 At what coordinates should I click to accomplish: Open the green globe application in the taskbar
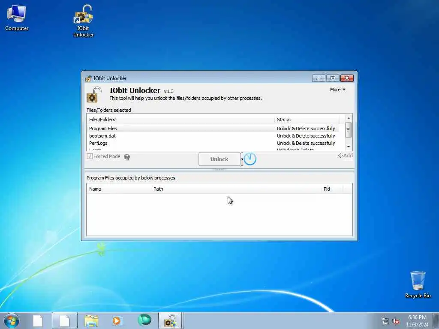click(144, 320)
